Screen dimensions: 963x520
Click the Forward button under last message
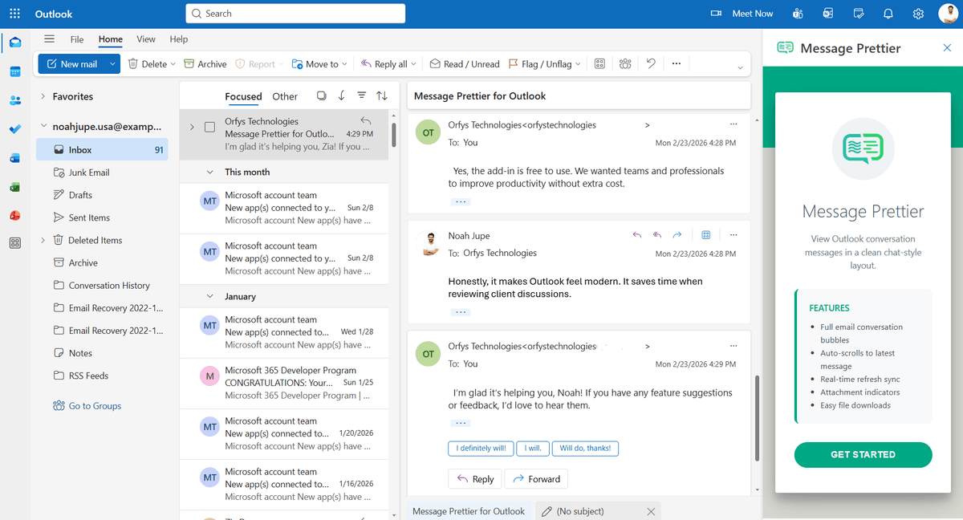point(536,479)
